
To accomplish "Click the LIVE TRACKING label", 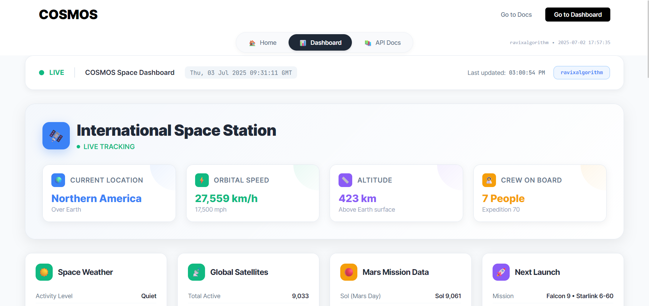I will [109, 147].
